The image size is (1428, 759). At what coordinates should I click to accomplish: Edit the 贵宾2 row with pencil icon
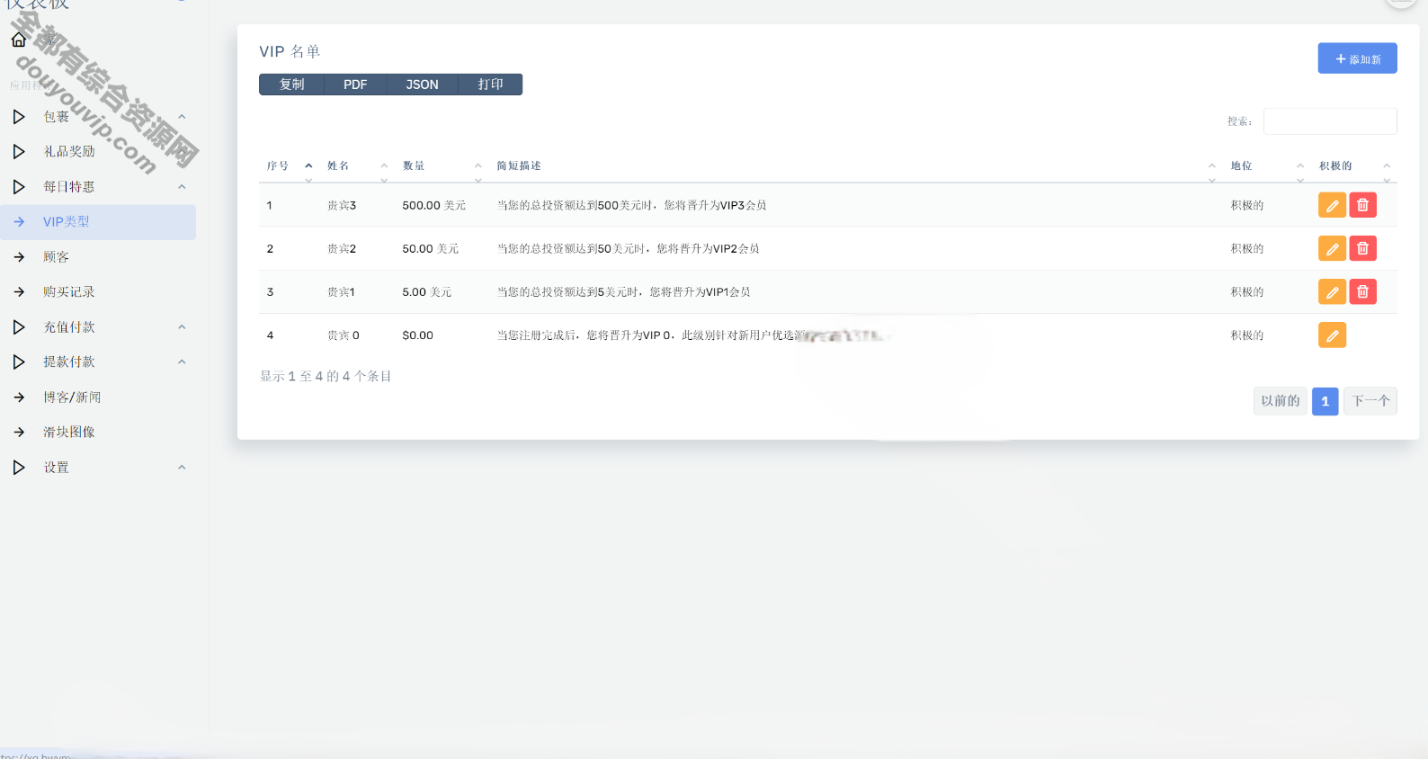1332,248
